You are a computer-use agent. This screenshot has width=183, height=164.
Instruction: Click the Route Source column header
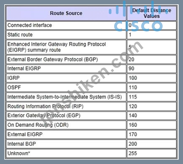pos(66,13)
